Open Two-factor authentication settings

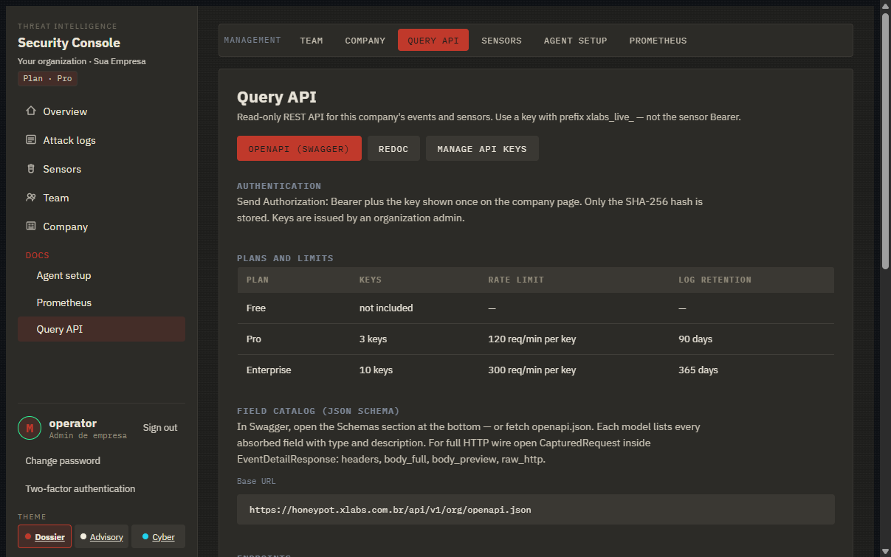(80, 488)
